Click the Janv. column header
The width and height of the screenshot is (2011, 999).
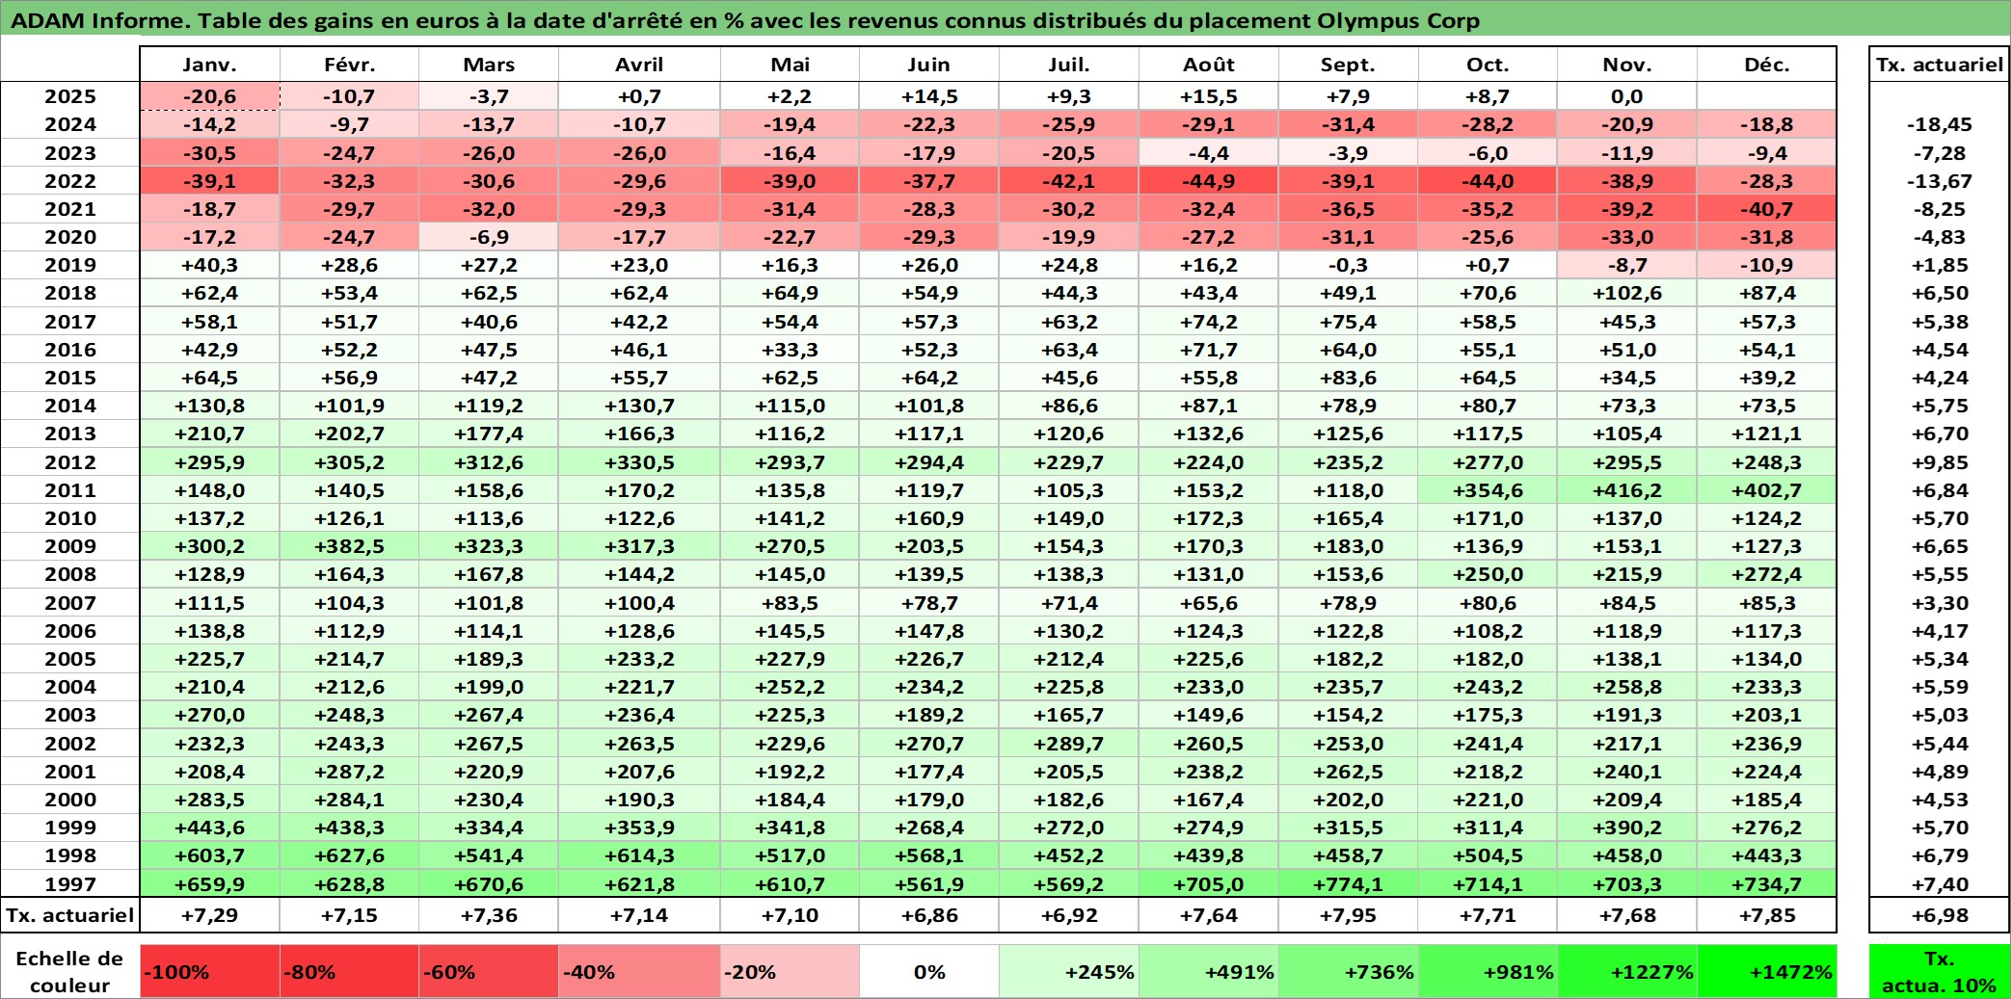coord(209,65)
